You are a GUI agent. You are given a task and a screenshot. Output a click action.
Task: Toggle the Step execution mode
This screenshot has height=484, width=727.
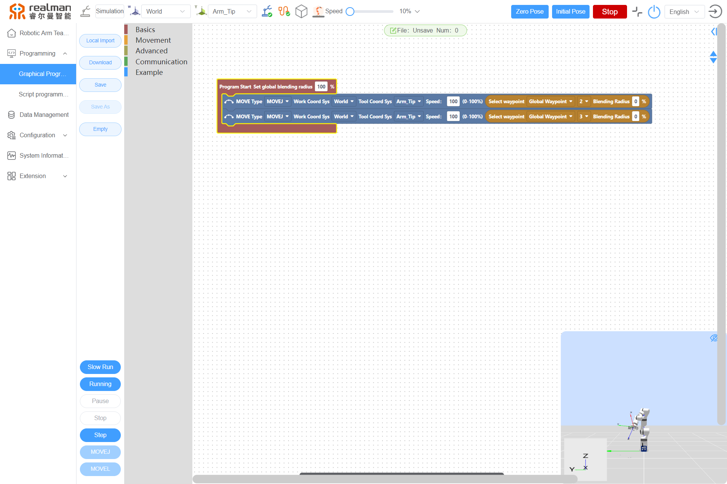(101, 435)
